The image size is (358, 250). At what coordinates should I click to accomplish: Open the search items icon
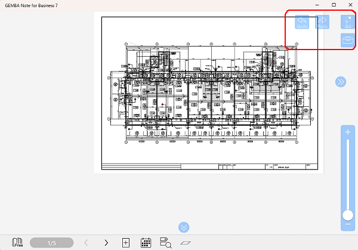click(166, 243)
